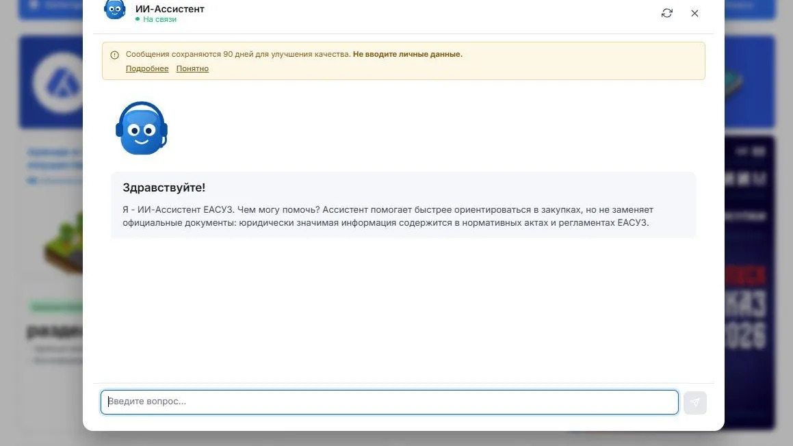Click the blurred circular logo behind dialog
This screenshot has height=446, width=793.
58,82
